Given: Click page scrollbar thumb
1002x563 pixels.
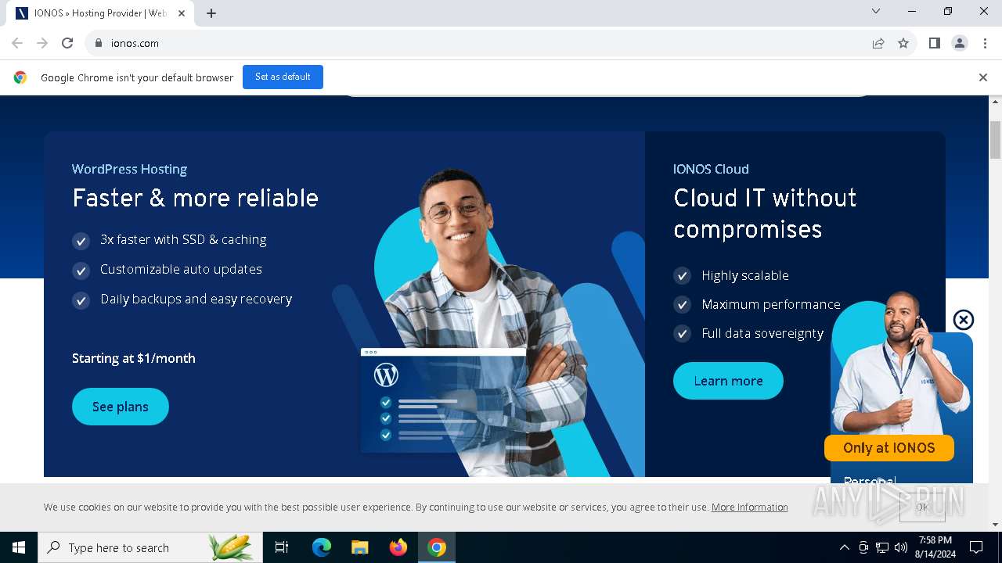Looking at the screenshot, I should (996, 139).
